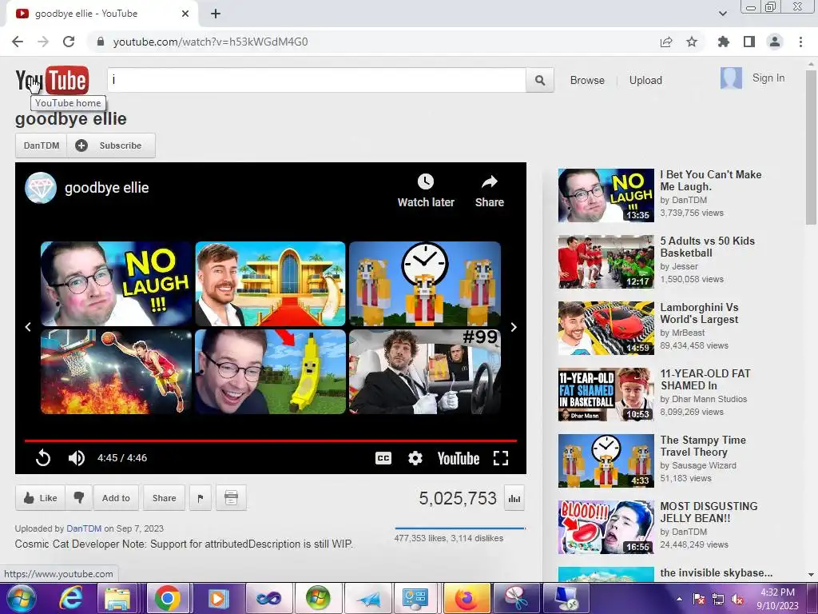
Task: Click the dislike thumbs-down button
Action: point(79,498)
